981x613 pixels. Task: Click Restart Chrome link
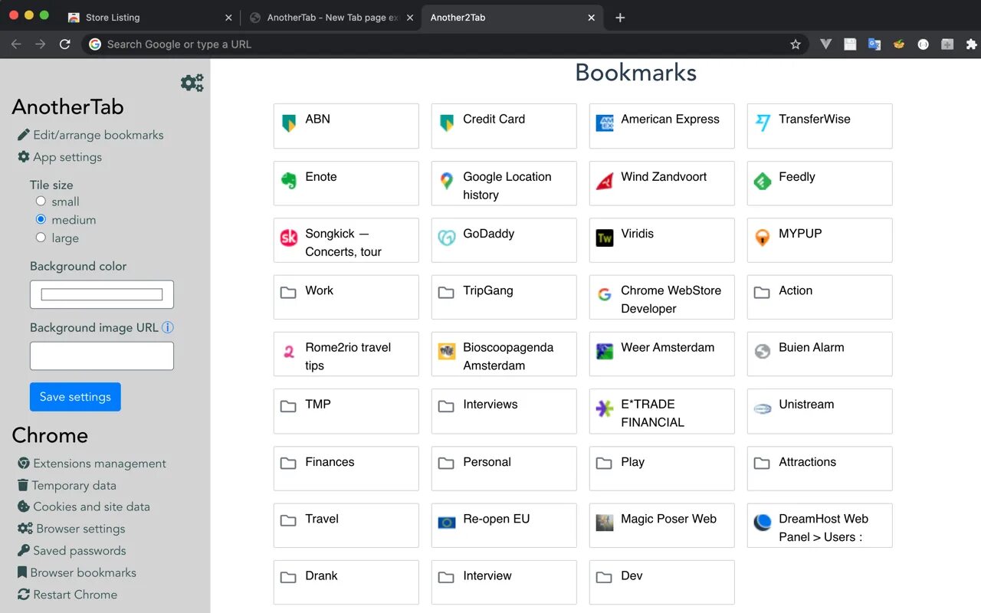point(67,595)
